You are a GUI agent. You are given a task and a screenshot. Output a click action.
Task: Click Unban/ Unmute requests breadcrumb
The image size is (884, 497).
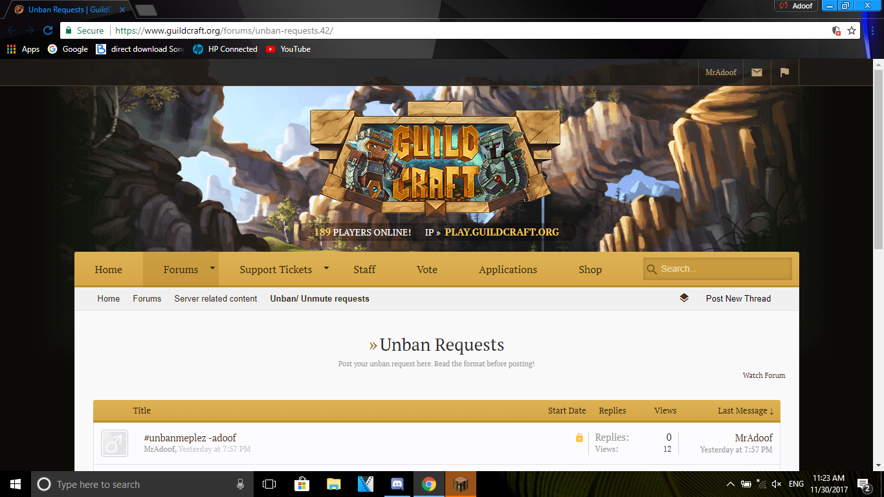pos(320,298)
